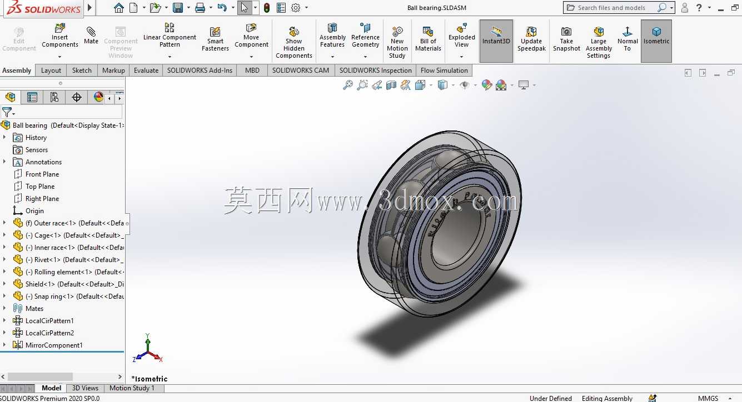Viewport: 742px width, 402px height.
Task: Open the ConfigurationManager tab icon
Action: click(54, 97)
